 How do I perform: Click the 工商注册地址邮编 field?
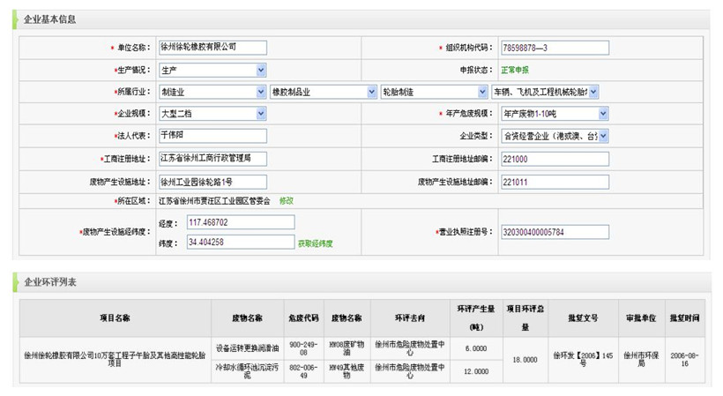coord(555,160)
